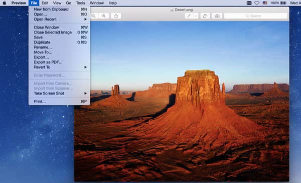Expand the Open Recent submenu
Viewport: 301px width, 183px height.
[x=59, y=19]
